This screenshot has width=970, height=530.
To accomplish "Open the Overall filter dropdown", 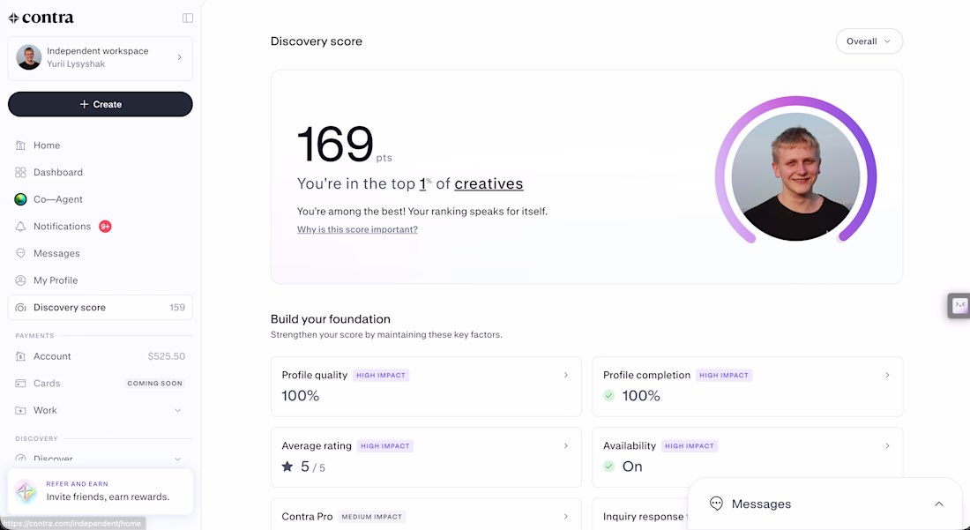I will (869, 41).
